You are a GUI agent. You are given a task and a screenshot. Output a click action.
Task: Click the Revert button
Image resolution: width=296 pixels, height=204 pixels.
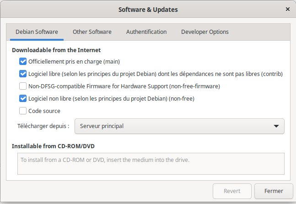232,191
